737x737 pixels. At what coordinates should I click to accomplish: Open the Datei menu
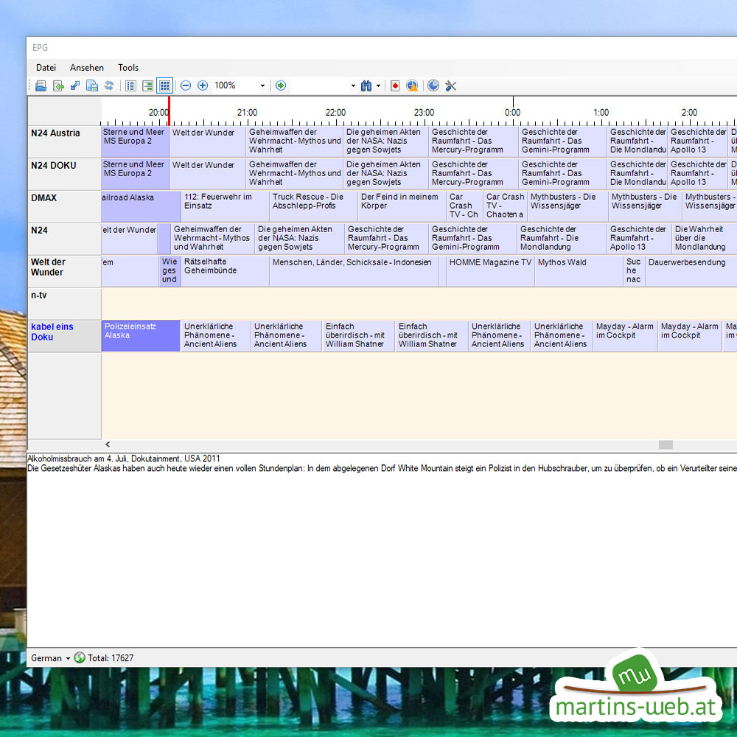pos(46,68)
